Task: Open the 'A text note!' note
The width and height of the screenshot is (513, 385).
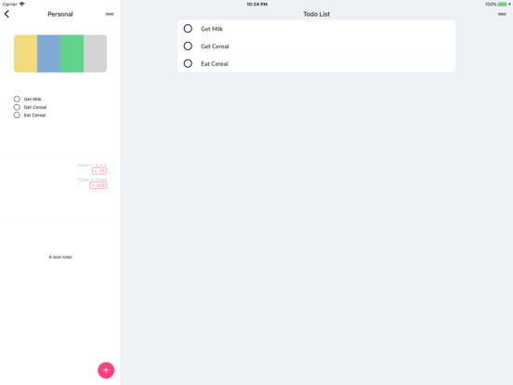Action: [x=60, y=257]
